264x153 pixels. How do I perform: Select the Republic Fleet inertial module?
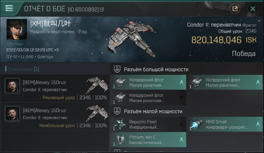148,125
